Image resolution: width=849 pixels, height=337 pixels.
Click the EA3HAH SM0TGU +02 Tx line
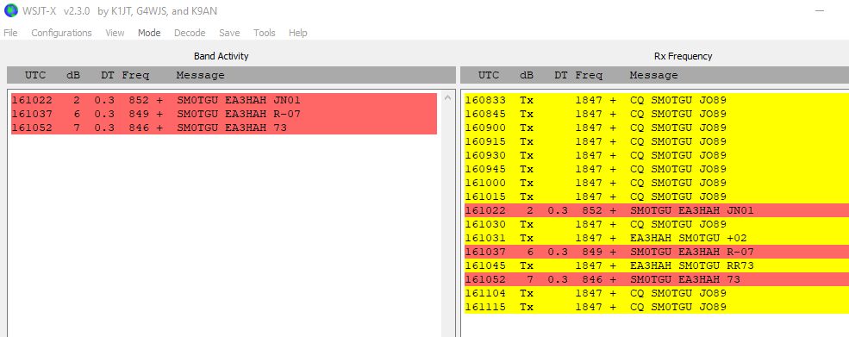pyautogui.click(x=657, y=238)
